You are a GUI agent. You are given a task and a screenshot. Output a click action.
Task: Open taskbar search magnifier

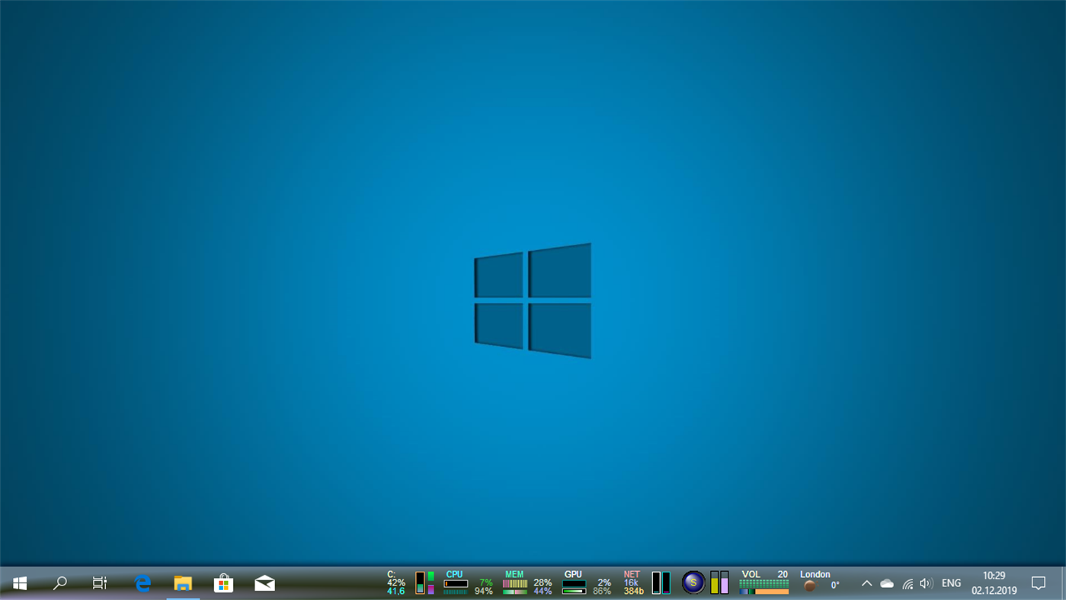pyautogui.click(x=59, y=583)
